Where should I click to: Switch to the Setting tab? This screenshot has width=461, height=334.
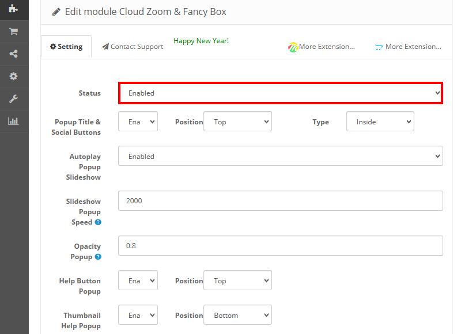(x=66, y=47)
